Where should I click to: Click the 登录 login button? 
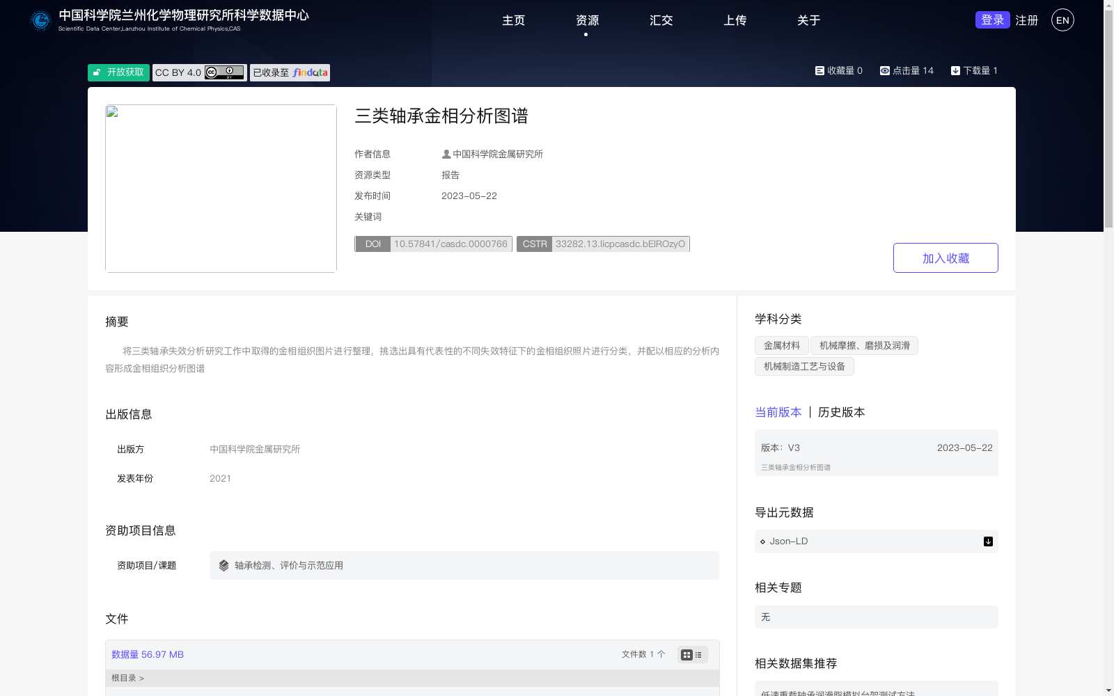pos(993,20)
